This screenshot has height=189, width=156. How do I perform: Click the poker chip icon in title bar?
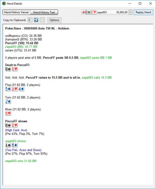(4, 4)
